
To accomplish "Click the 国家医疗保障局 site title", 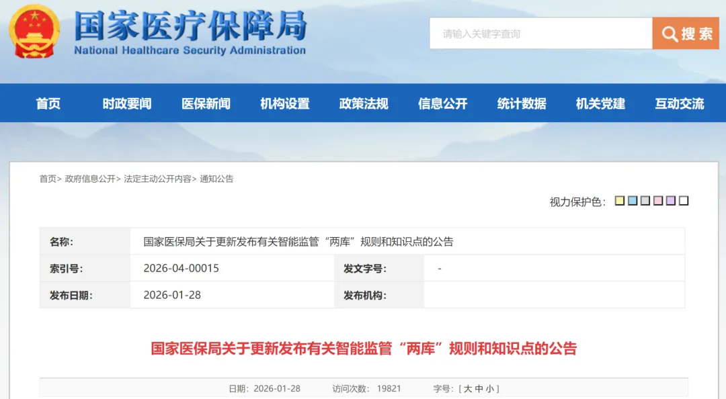I will click(190, 26).
